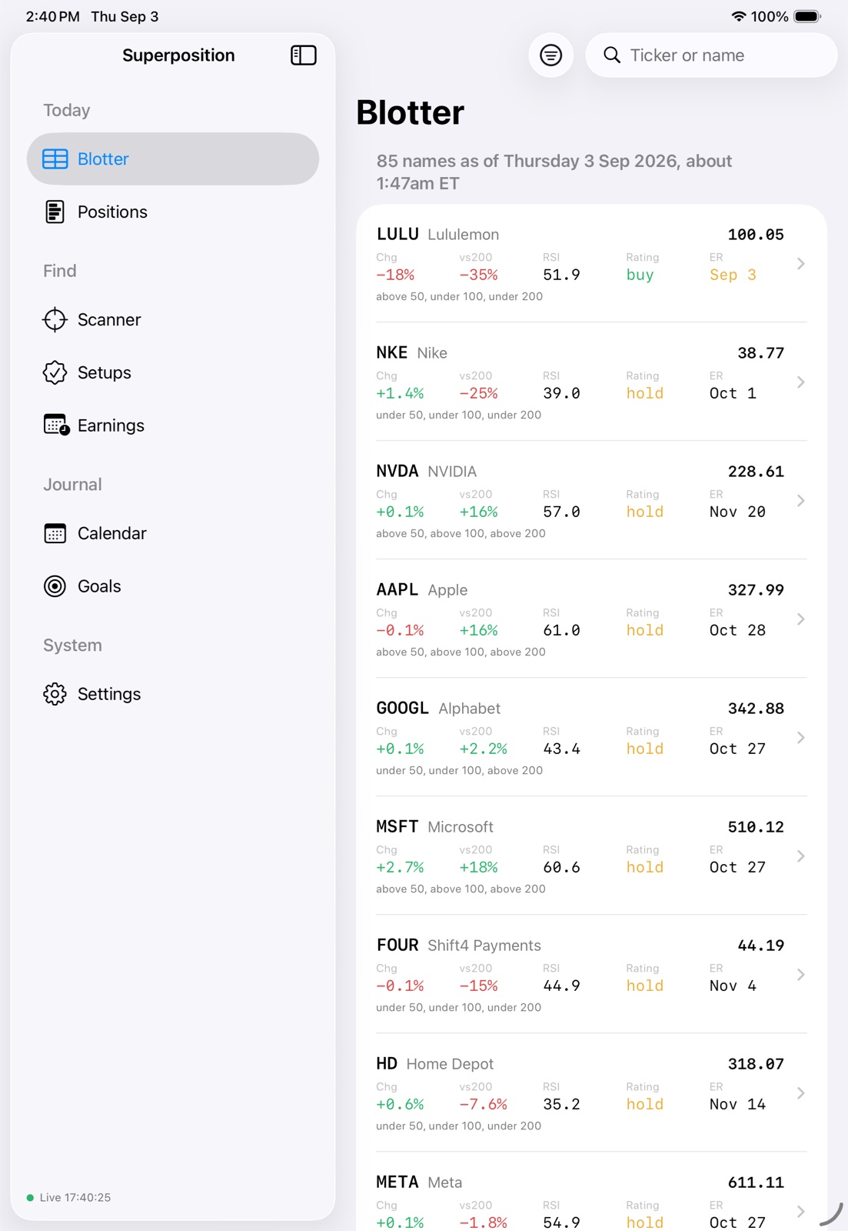Select the META ticker label
The width and height of the screenshot is (848, 1231).
[x=397, y=1182]
